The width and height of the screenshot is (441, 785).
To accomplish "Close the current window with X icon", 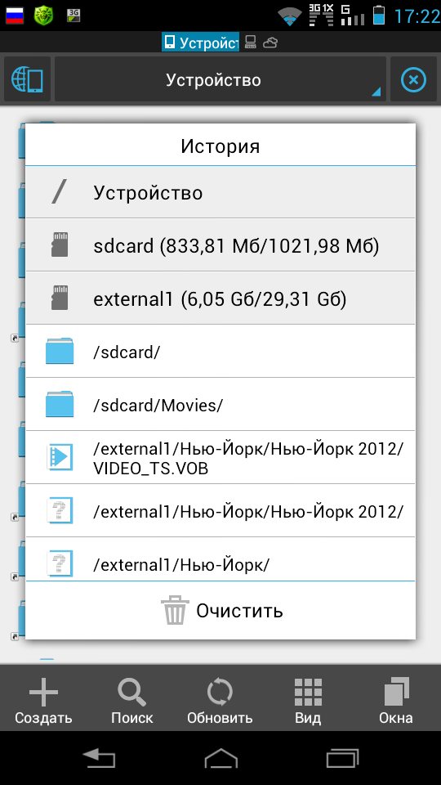I will click(x=413, y=79).
